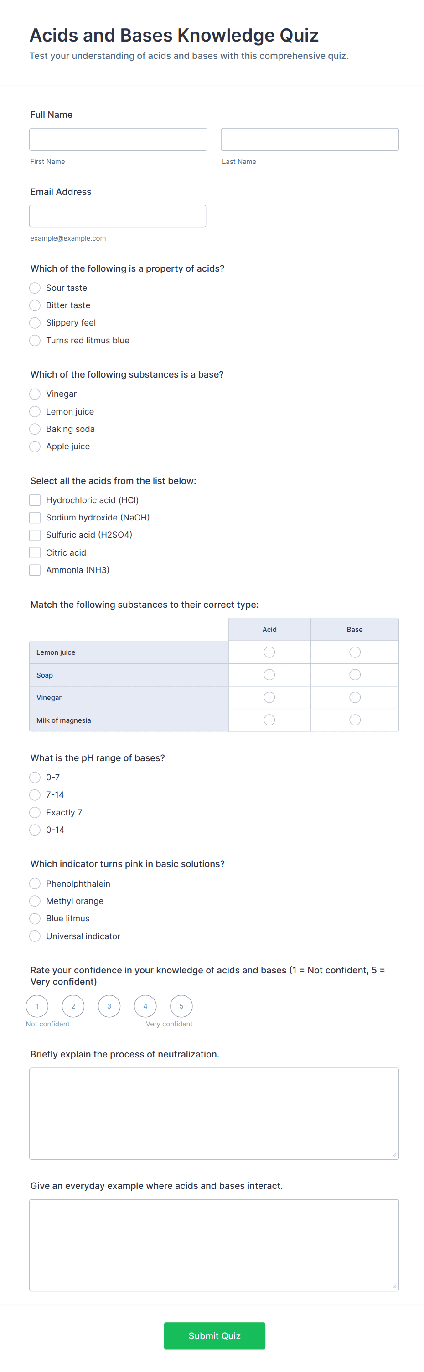This screenshot has height=1372, width=424.
Task: Check the Ammonia (NH3) checkbox
Action: 35,570
